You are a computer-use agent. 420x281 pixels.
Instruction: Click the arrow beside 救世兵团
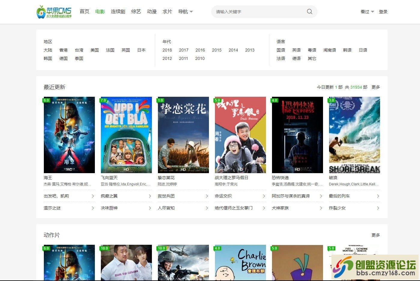point(207,196)
